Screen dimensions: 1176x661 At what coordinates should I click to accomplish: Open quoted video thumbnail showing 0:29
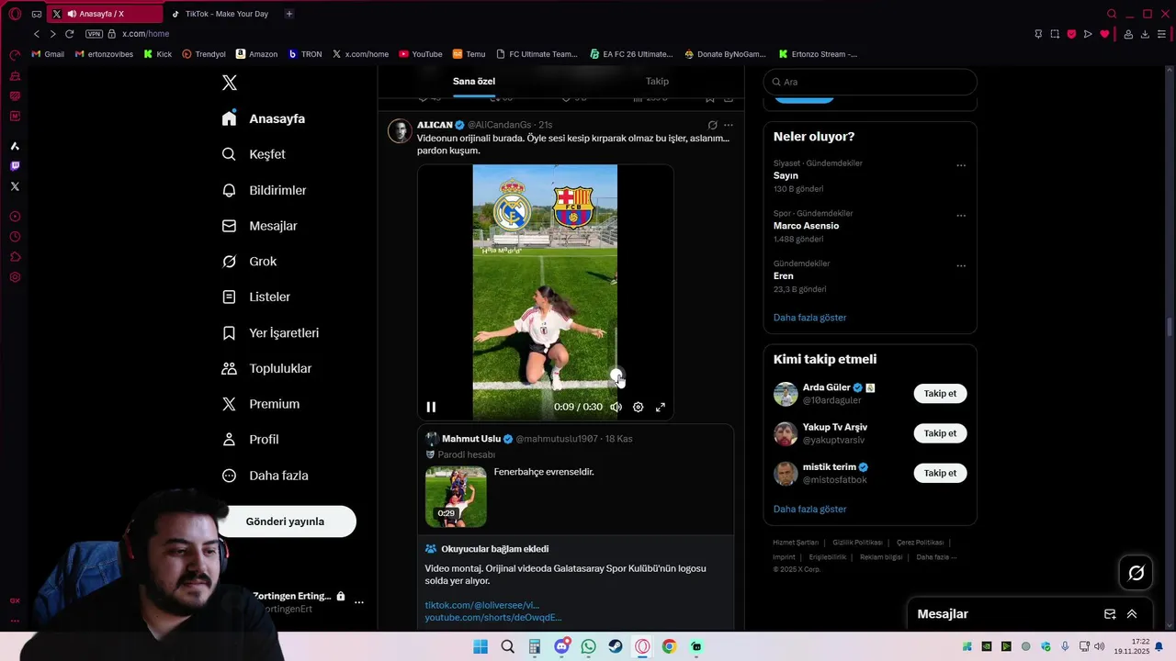click(456, 497)
